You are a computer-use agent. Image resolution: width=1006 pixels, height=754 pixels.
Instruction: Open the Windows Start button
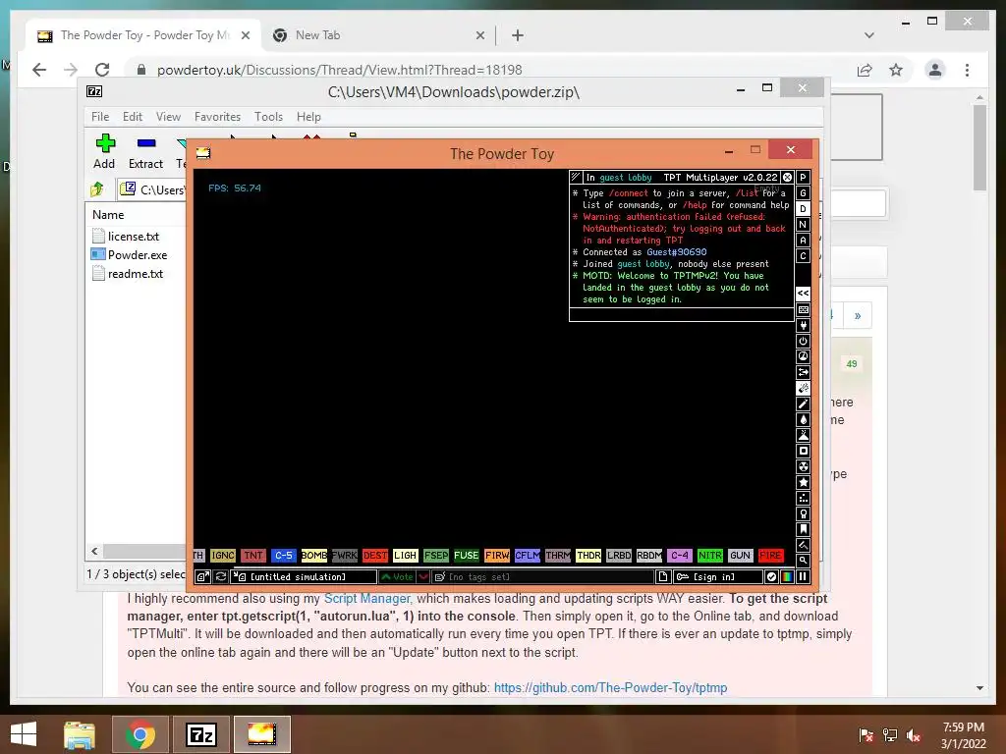(x=24, y=734)
